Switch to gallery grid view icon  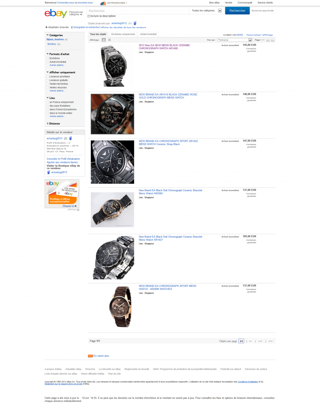click(x=109, y=40)
